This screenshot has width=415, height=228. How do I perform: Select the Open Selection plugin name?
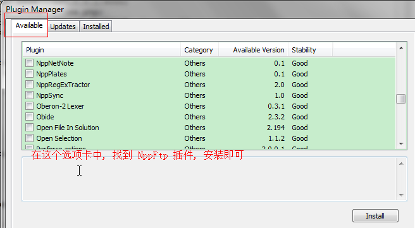(59, 138)
